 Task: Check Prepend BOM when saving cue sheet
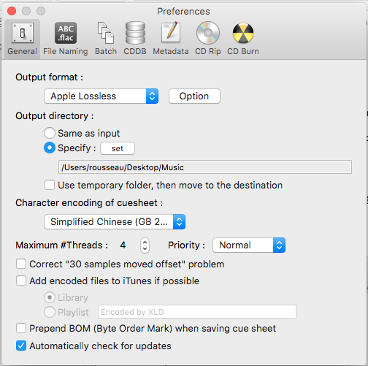[21, 328]
